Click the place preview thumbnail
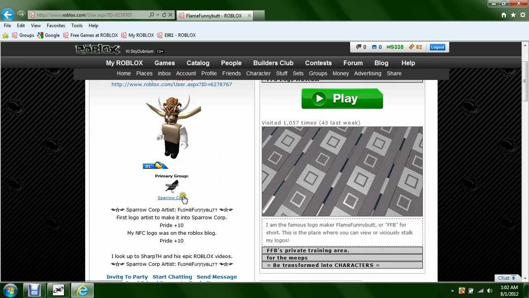The image size is (529, 298). pos(342,171)
